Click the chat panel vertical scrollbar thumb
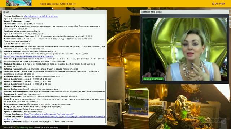231x129 pixels. coord(105,102)
